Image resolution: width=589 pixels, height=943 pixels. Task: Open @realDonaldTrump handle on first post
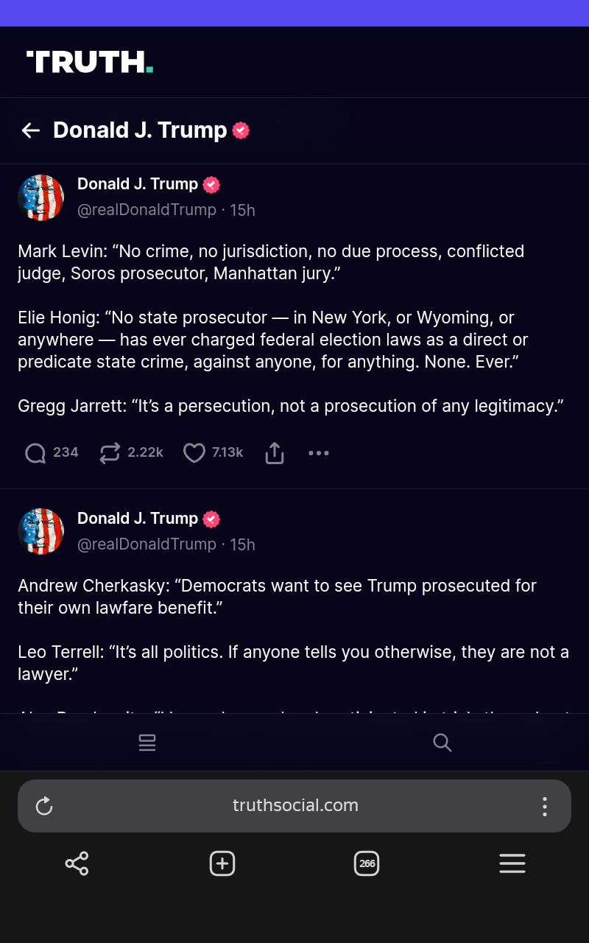click(x=147, y=210)
